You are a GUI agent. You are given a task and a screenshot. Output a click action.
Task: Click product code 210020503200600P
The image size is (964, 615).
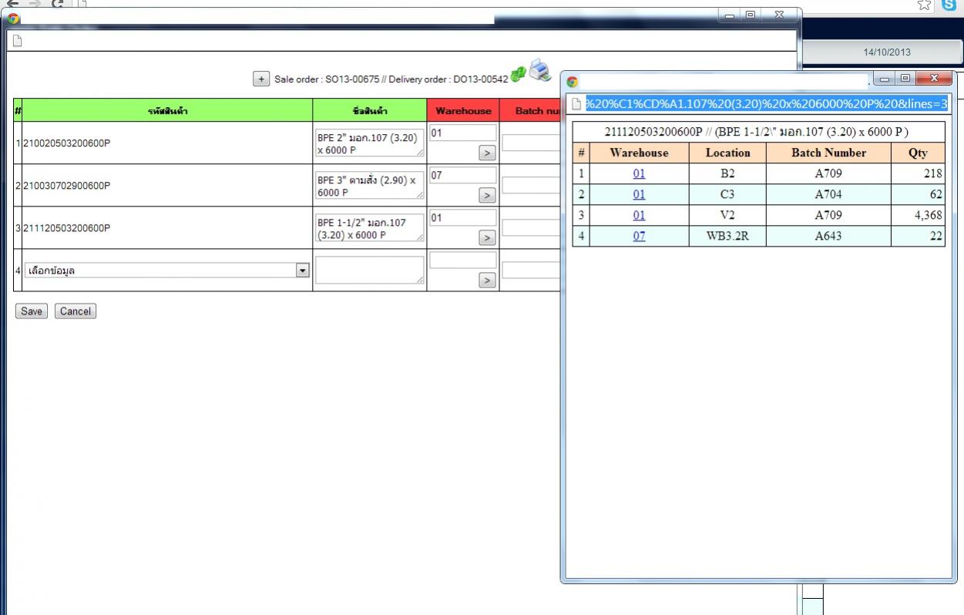[66, 143]
